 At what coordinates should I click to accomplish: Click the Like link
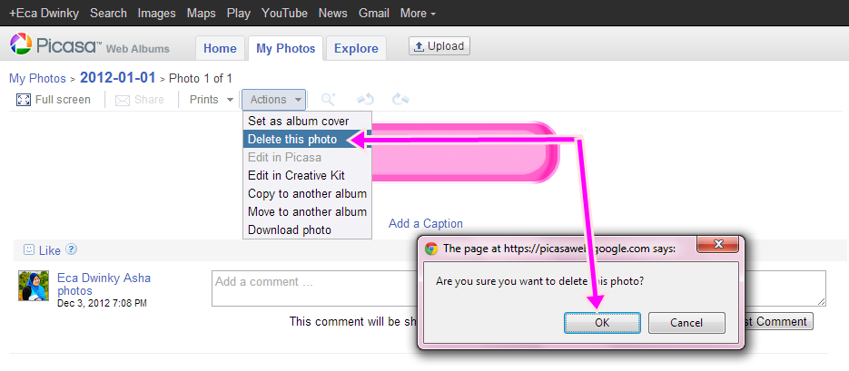pos(50,250)
